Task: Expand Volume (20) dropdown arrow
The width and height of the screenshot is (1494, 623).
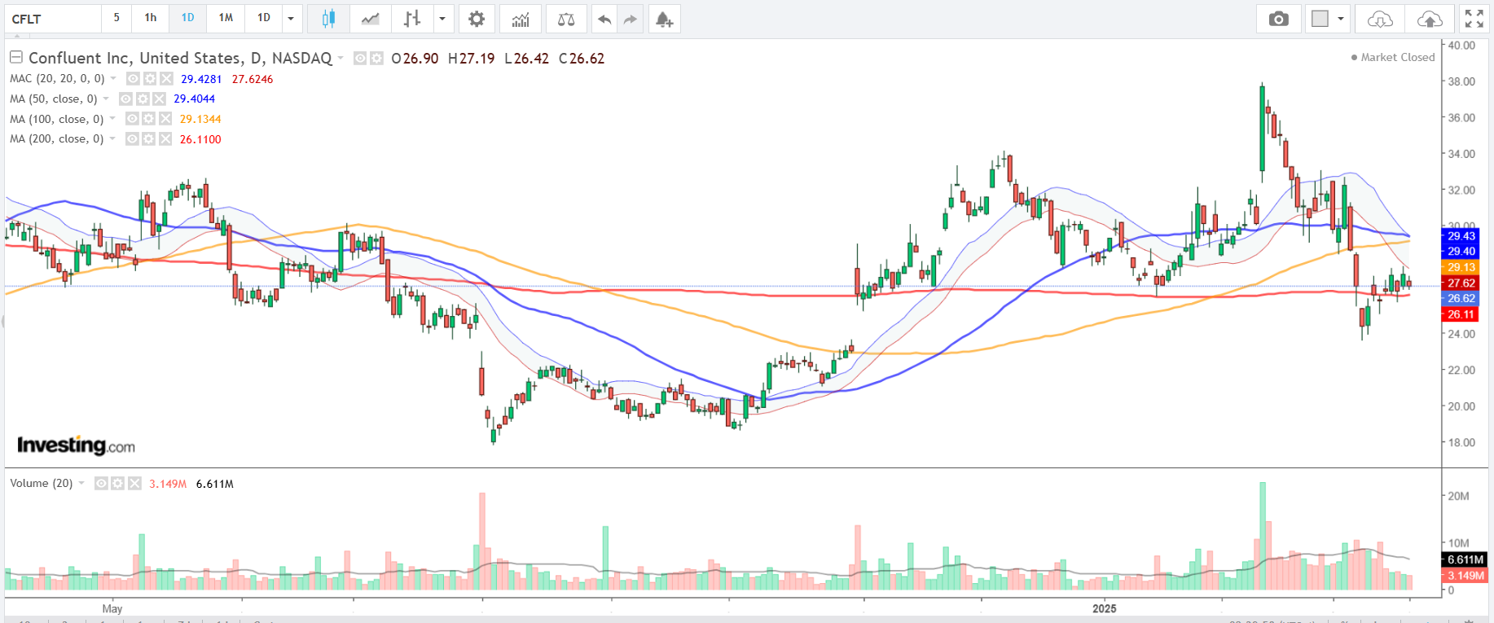Action: click(x=81, y=483)
